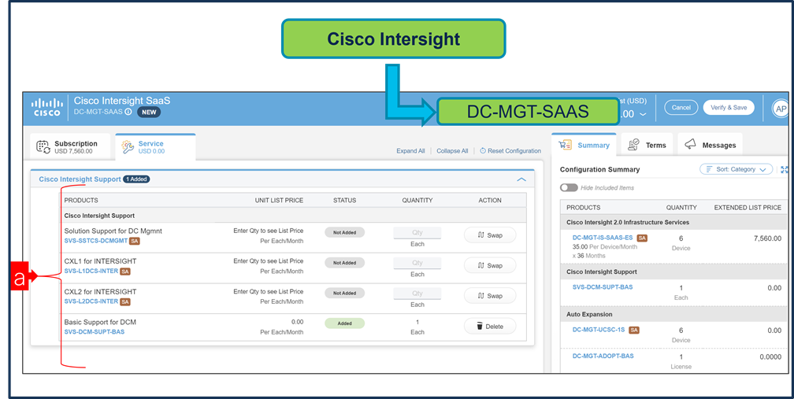Open the Messages tab
Viewport: 794px width, 399px height.
(710, 145)
